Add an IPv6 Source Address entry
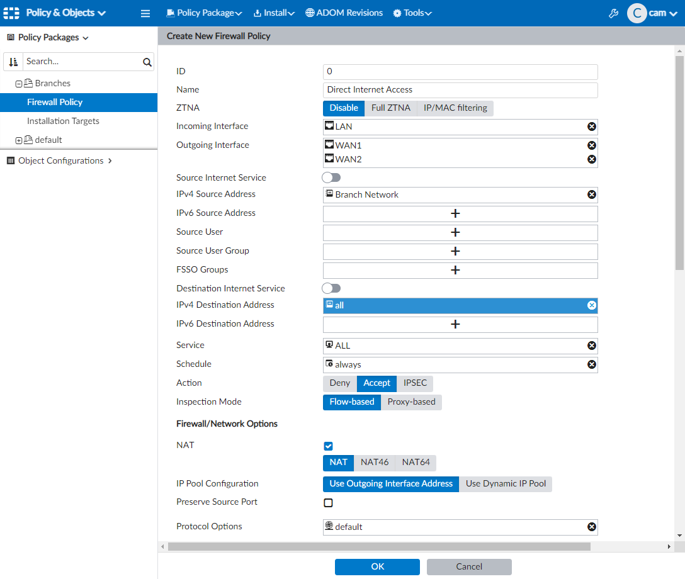 (x=455, y=213)
